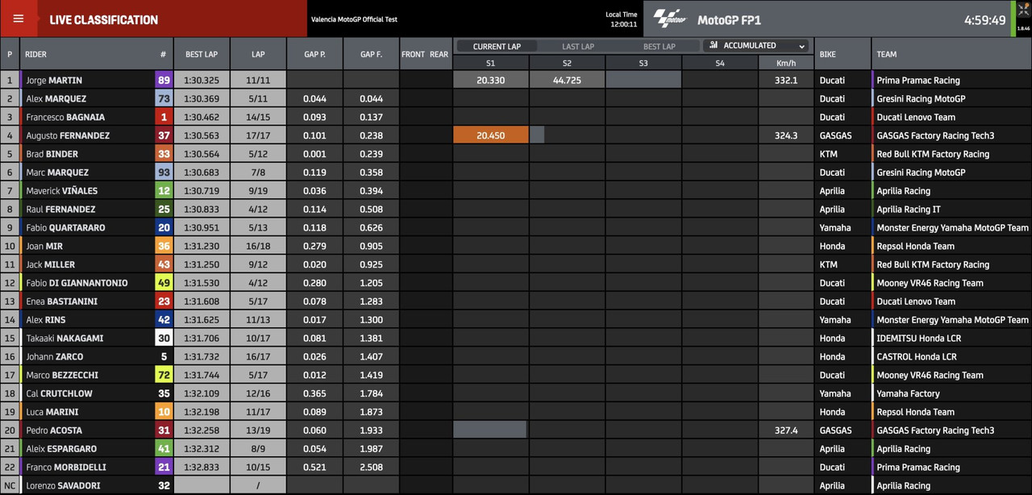Click Acosta's speed value 327.4
Screen dimensions: 1032x495
click(x=786, y=431)
